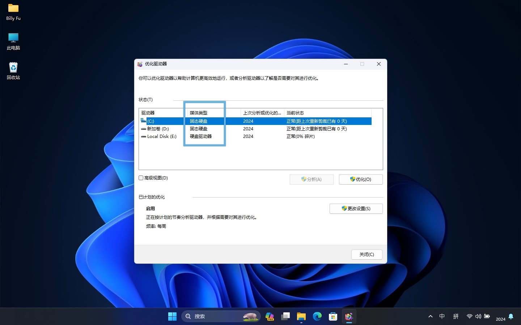The image size is (521, 325).
Task: Sort by the 当前状态 column header
Action: 327,113
